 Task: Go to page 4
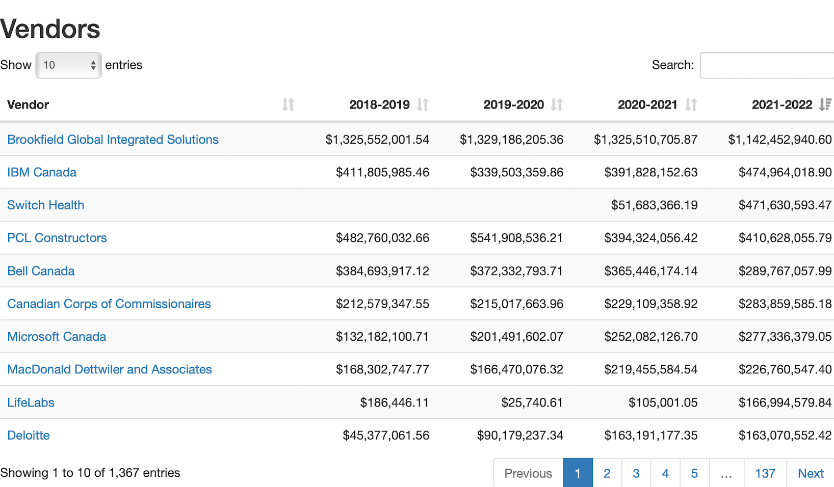(x=665, y=473)
